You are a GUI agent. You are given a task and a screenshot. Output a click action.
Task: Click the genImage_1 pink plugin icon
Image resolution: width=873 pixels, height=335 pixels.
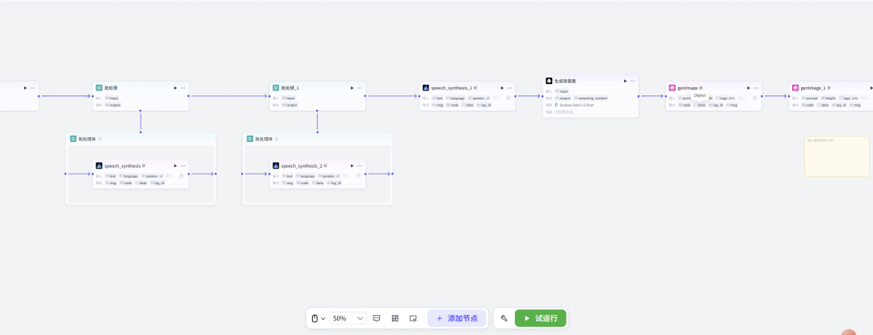795,88
